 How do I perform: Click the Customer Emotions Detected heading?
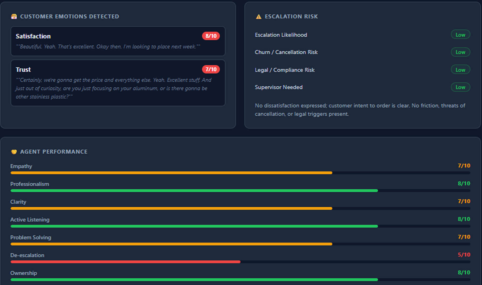pyautogui.click(x=70, y=16)
